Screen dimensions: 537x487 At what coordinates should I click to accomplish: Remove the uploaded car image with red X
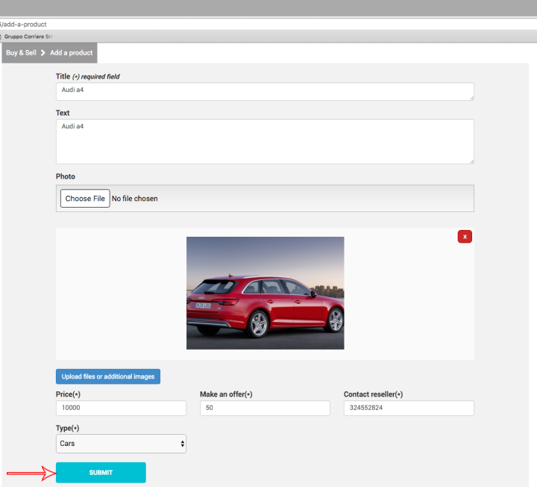[465, 237]
